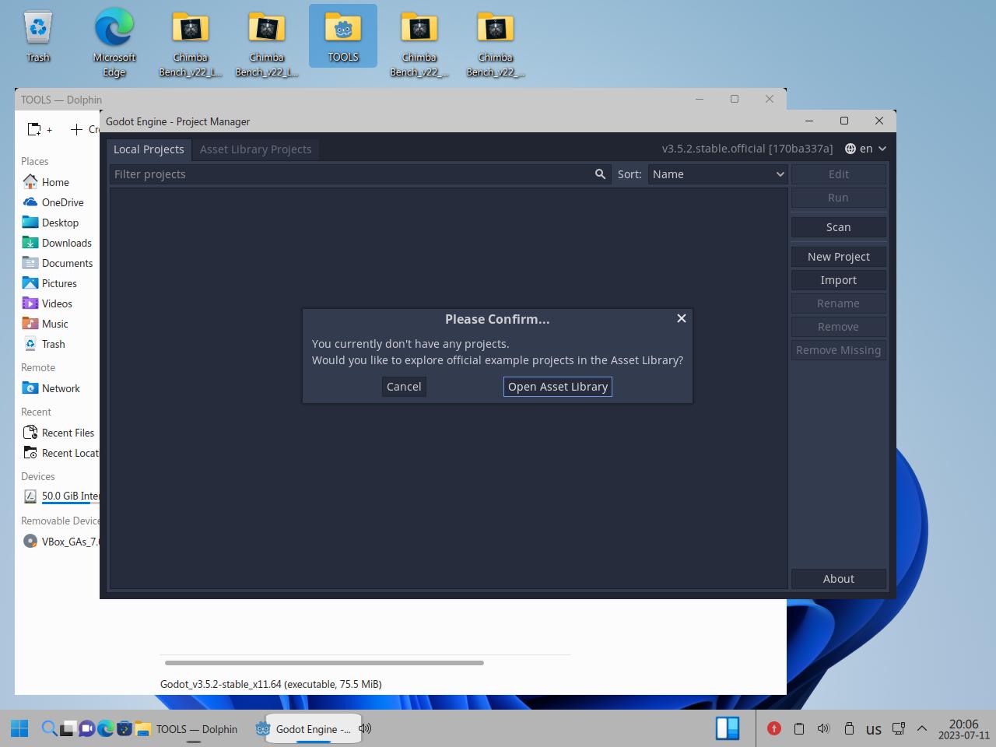Click the taskbar clock showing 20:06
Image resolution: width=996 pixels, height=747 pixels.
click(x=963, y=729)
